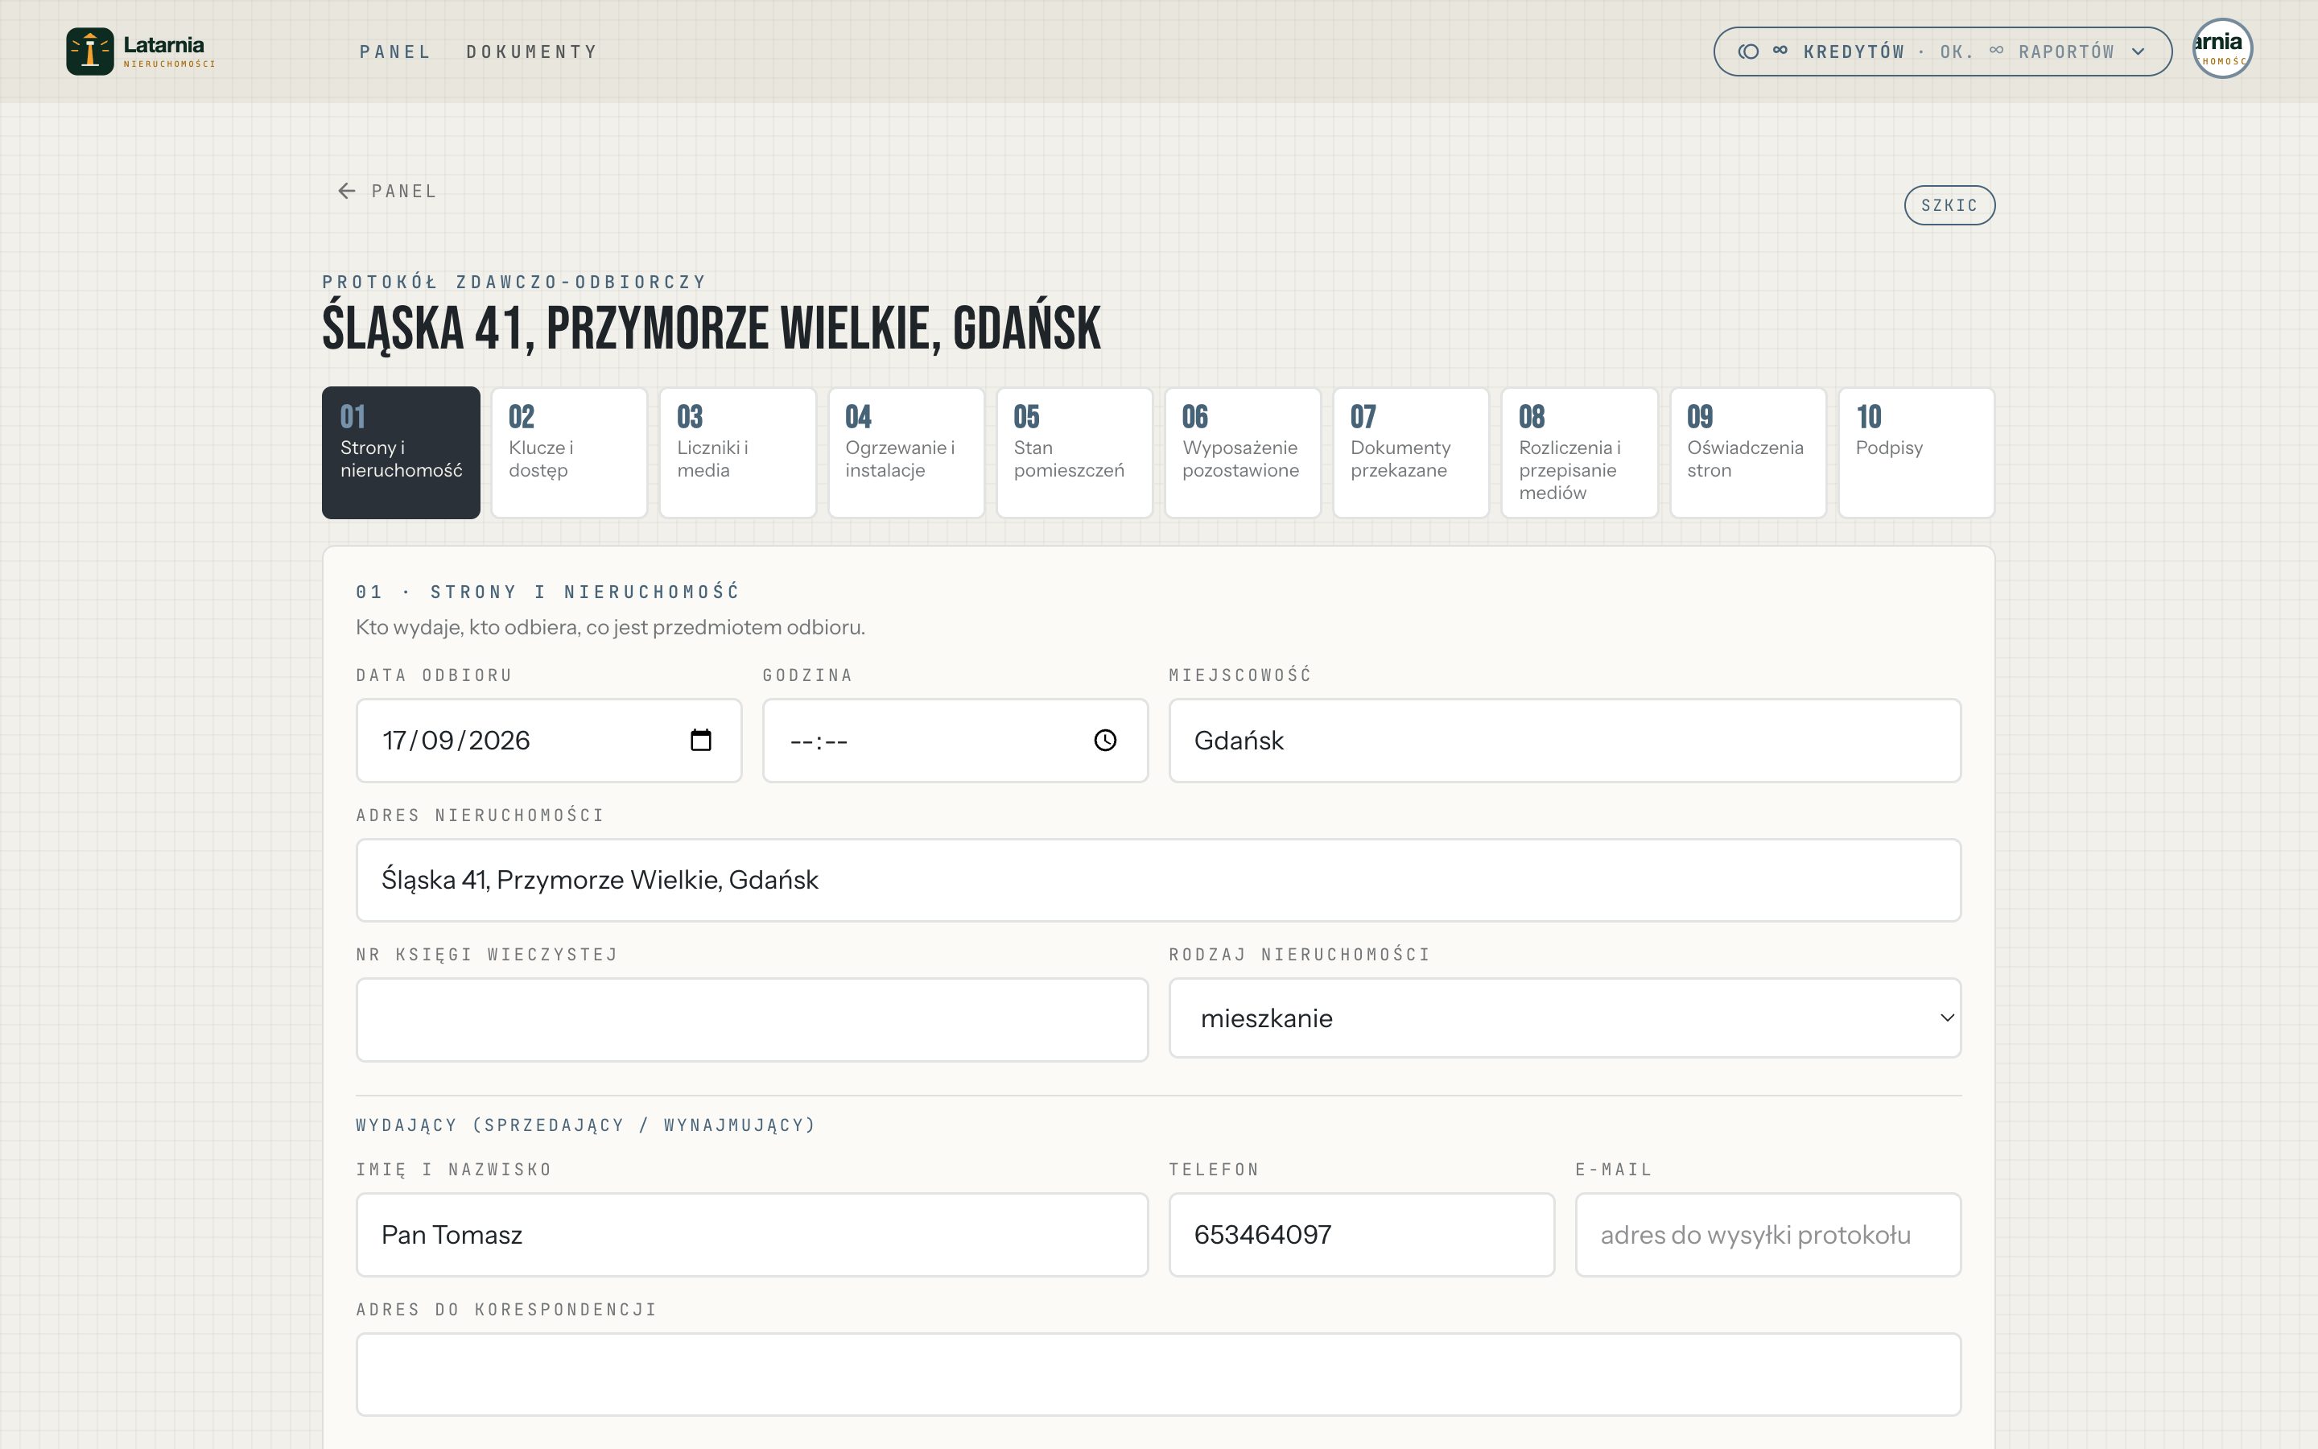This screenshot has height=1449, width=2318.
Task: Focus the Imię i nazwisko field
Action: coord(752,1234)
